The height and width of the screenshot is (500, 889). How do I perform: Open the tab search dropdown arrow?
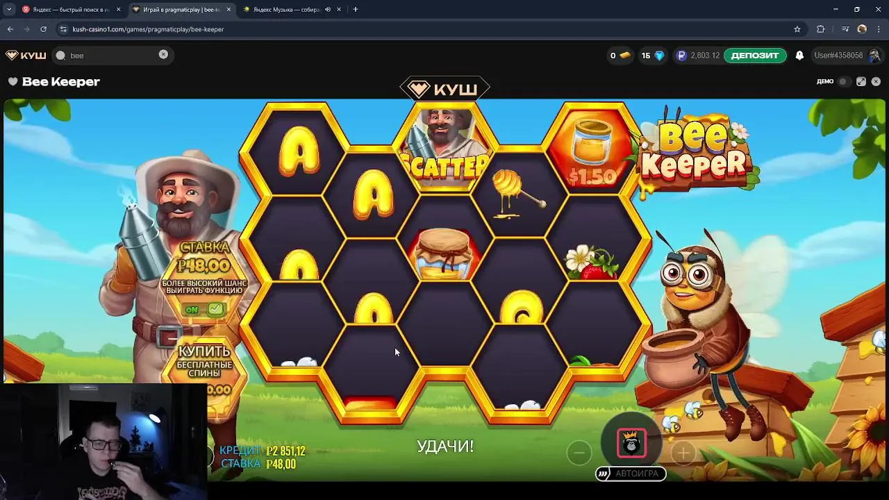[9, 10]
